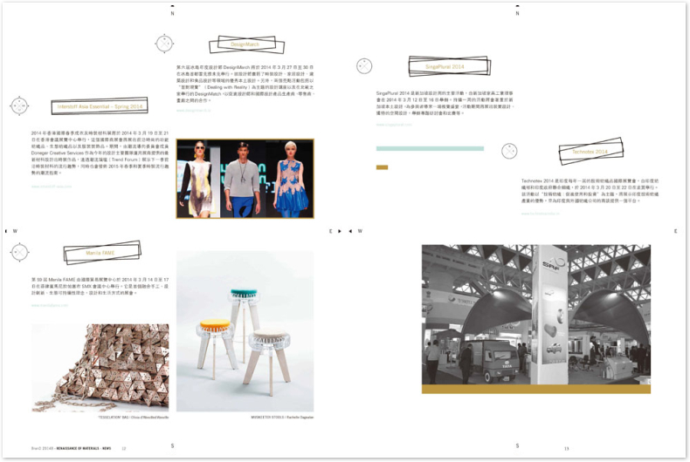Click the STOOLS caption under stools photo
Image resolution: width=690 pixels, height=462 pixels.
coord(282,418)
